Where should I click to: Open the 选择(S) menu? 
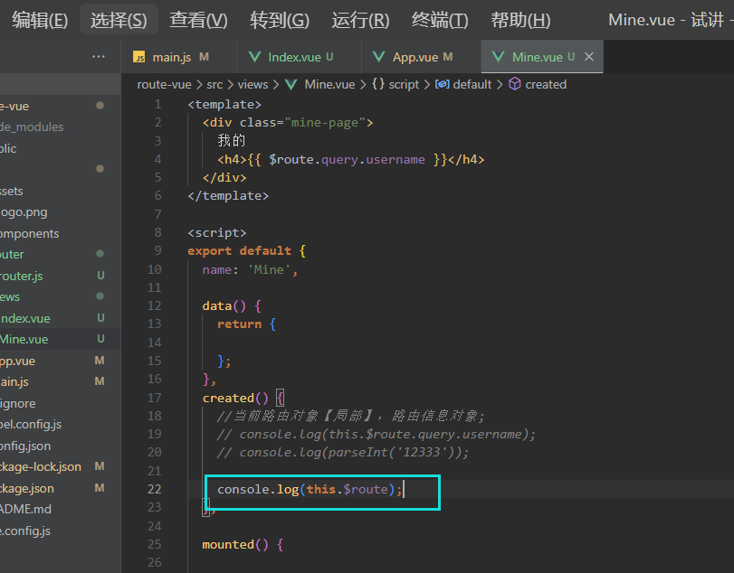(119, 20)
